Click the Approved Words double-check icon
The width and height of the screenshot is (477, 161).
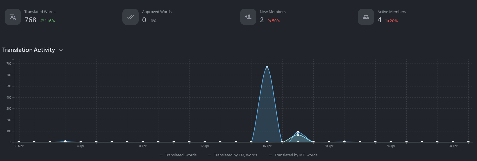click(131, 17)
